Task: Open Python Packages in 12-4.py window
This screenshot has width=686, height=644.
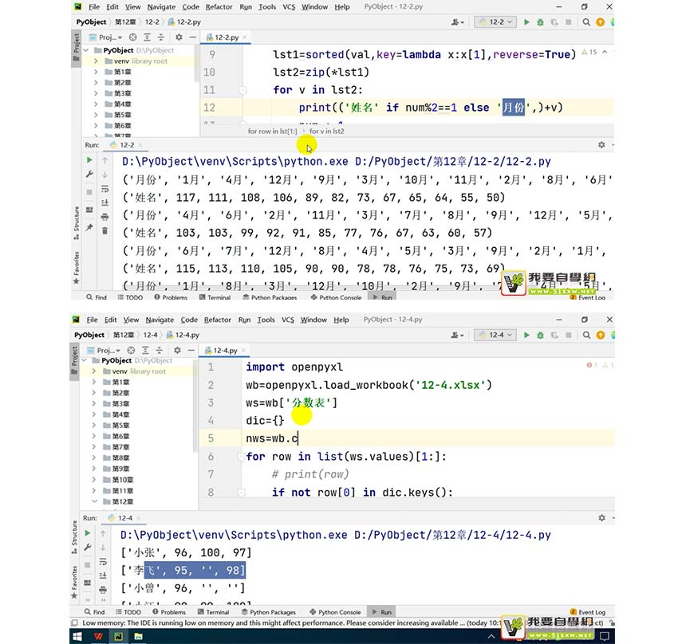Action: tap(268, 612)
